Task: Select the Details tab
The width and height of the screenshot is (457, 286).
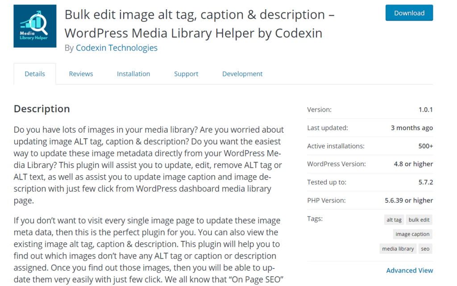Action: coord(35,74)
